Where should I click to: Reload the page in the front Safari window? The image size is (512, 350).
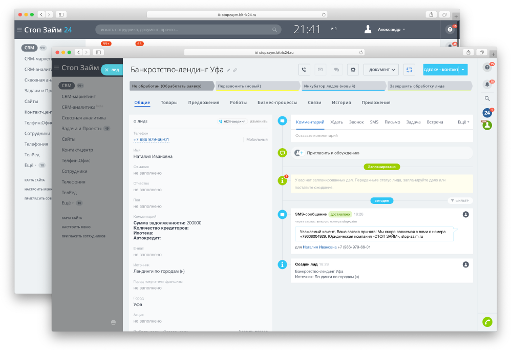[361, 52]
